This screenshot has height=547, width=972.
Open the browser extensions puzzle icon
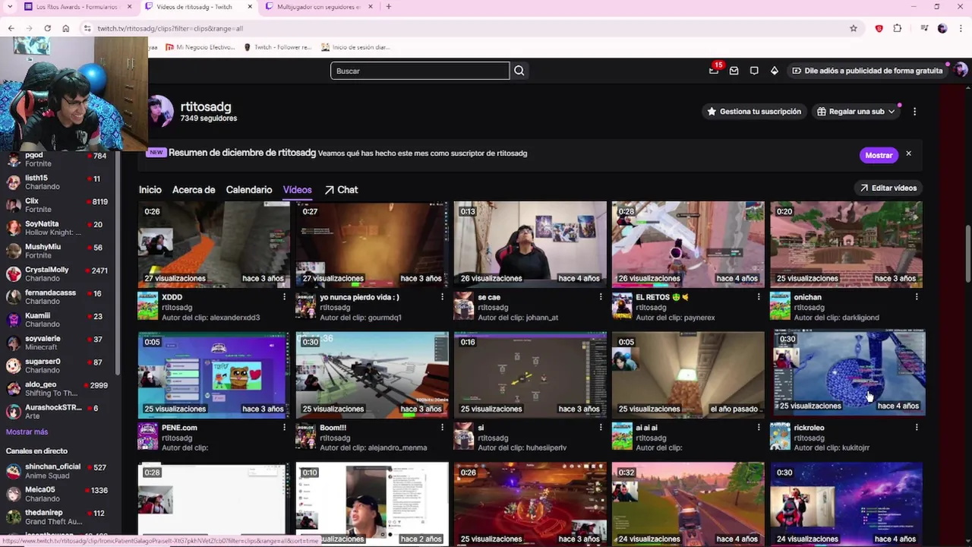point(898,28)
